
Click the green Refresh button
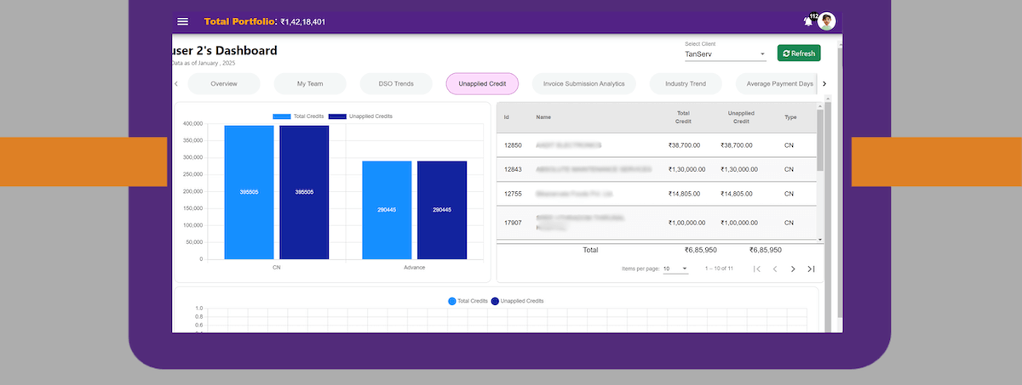pos(799,54)
